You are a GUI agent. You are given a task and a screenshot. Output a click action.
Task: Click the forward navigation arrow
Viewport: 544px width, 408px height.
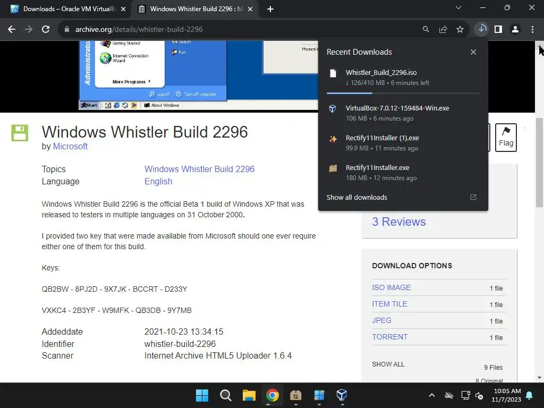29,30
